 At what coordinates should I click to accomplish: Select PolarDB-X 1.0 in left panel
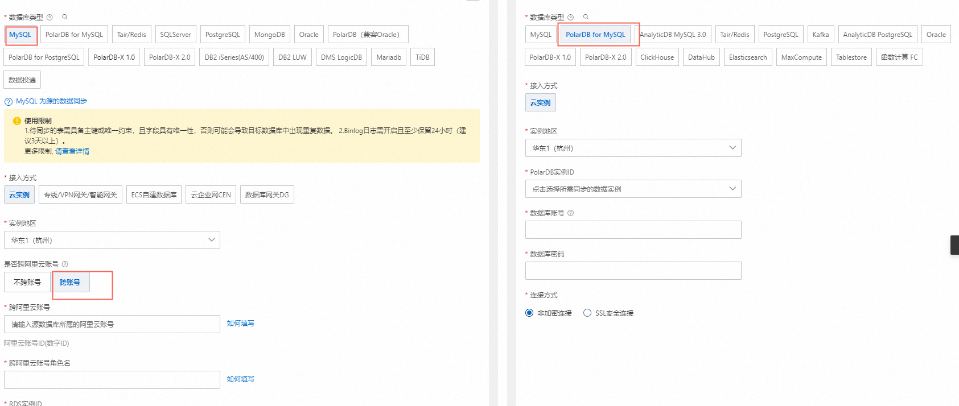tap(114, 57)
